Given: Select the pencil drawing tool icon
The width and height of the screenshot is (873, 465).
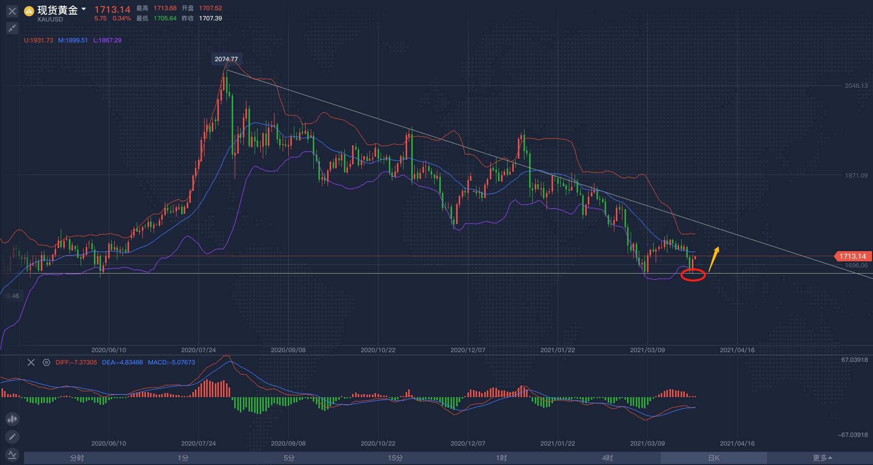Looking at the screenshot, I should [x=12, y=436].
